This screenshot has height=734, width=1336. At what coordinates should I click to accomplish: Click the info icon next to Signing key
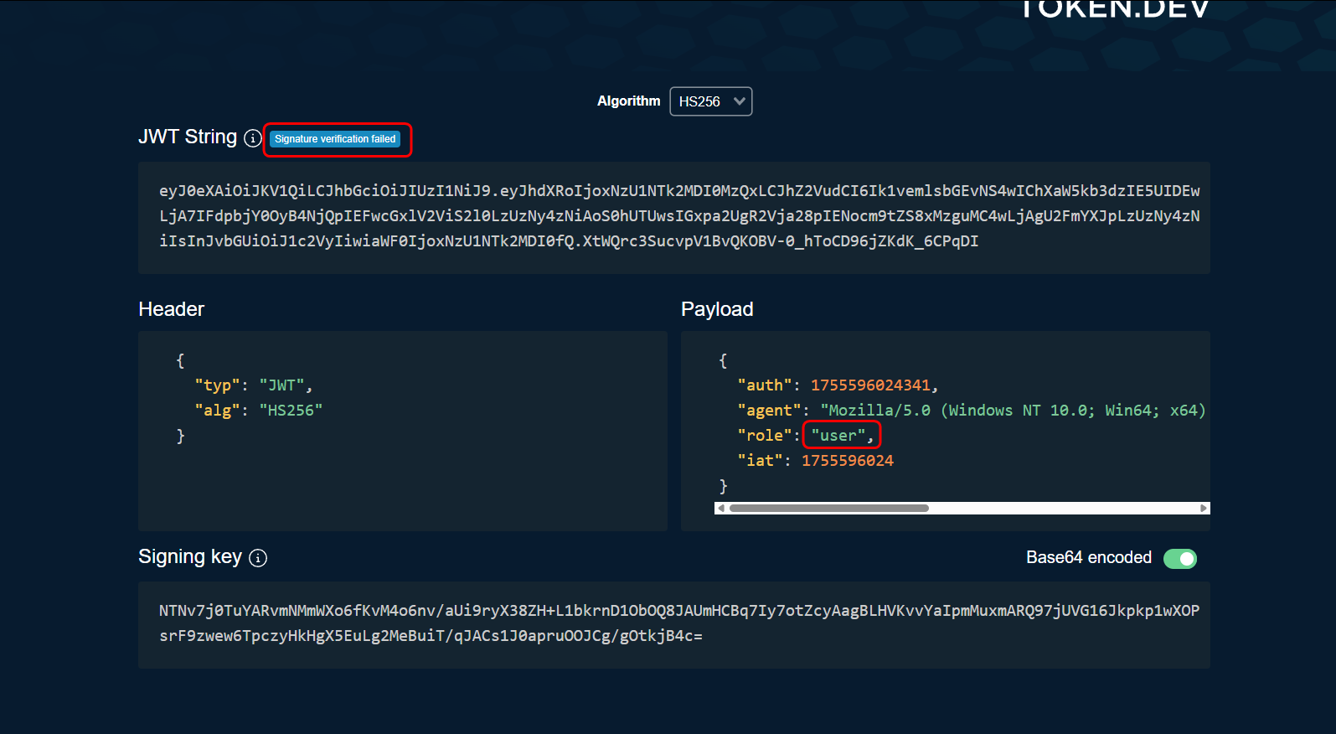258,558
